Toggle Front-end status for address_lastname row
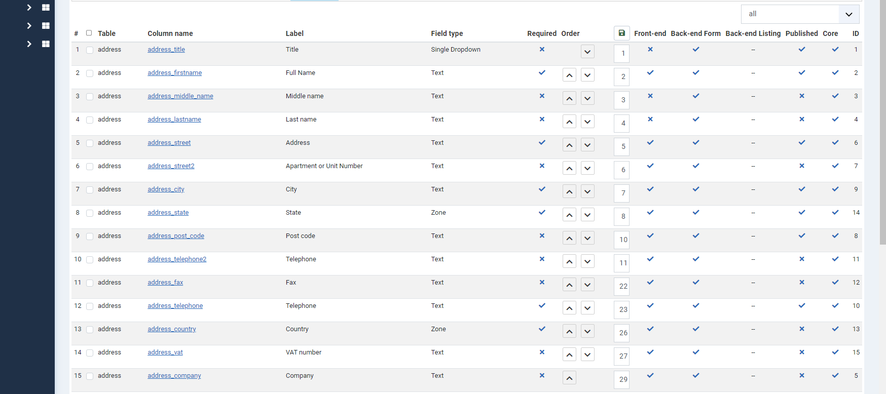Image resolution: width=886 pixels, height=394 pixels. tap(650, 120)
